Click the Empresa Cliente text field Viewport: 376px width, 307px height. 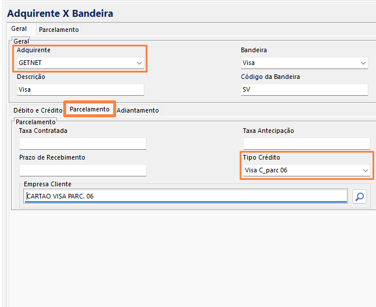coord(186,196)
